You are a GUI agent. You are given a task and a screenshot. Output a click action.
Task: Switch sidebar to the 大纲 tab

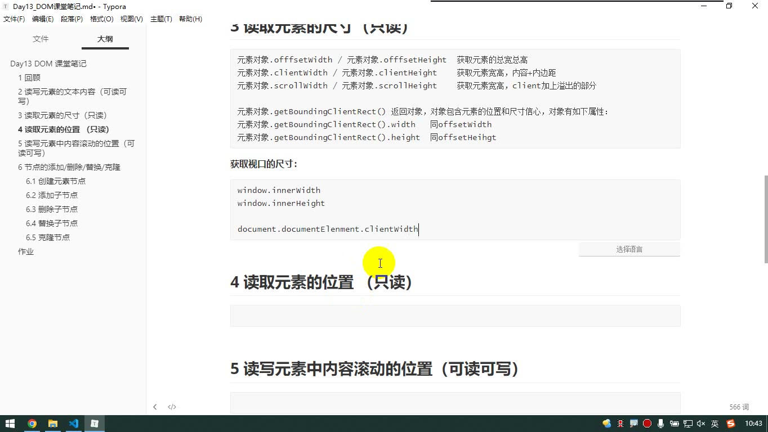[105, 39]
